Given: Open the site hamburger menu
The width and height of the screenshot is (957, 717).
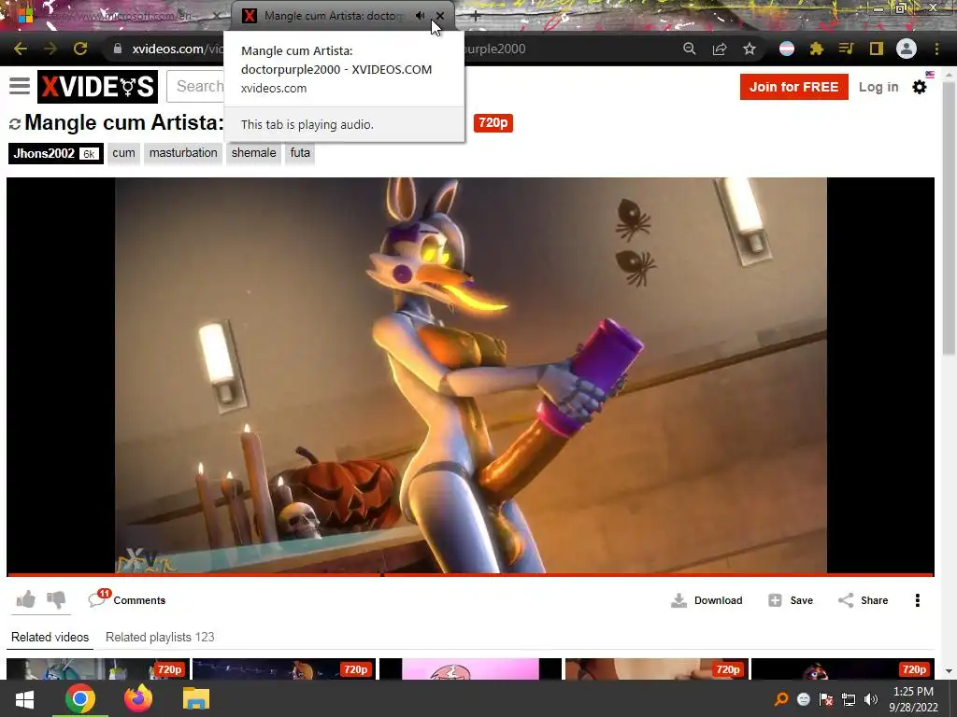Looking at the screenshot, I should 20,86.
